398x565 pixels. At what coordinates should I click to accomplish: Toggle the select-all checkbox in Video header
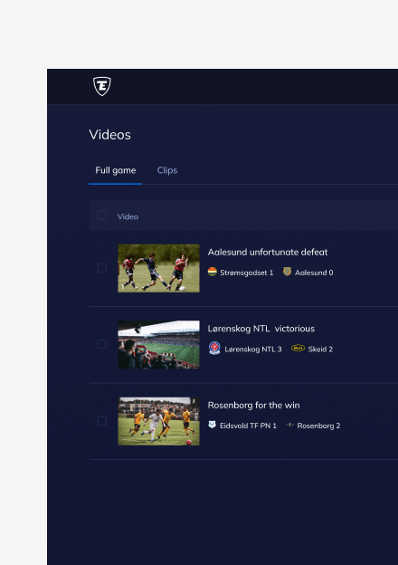tap(102, 215)
